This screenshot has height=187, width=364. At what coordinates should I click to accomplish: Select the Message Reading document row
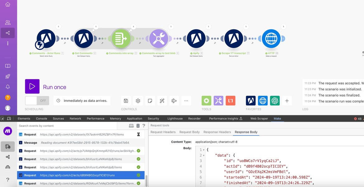click(x=81, y=143)
